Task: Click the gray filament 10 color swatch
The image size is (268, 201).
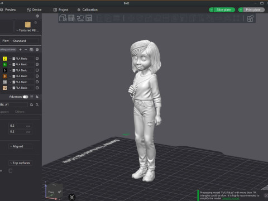Action: (x=4, y=82)
